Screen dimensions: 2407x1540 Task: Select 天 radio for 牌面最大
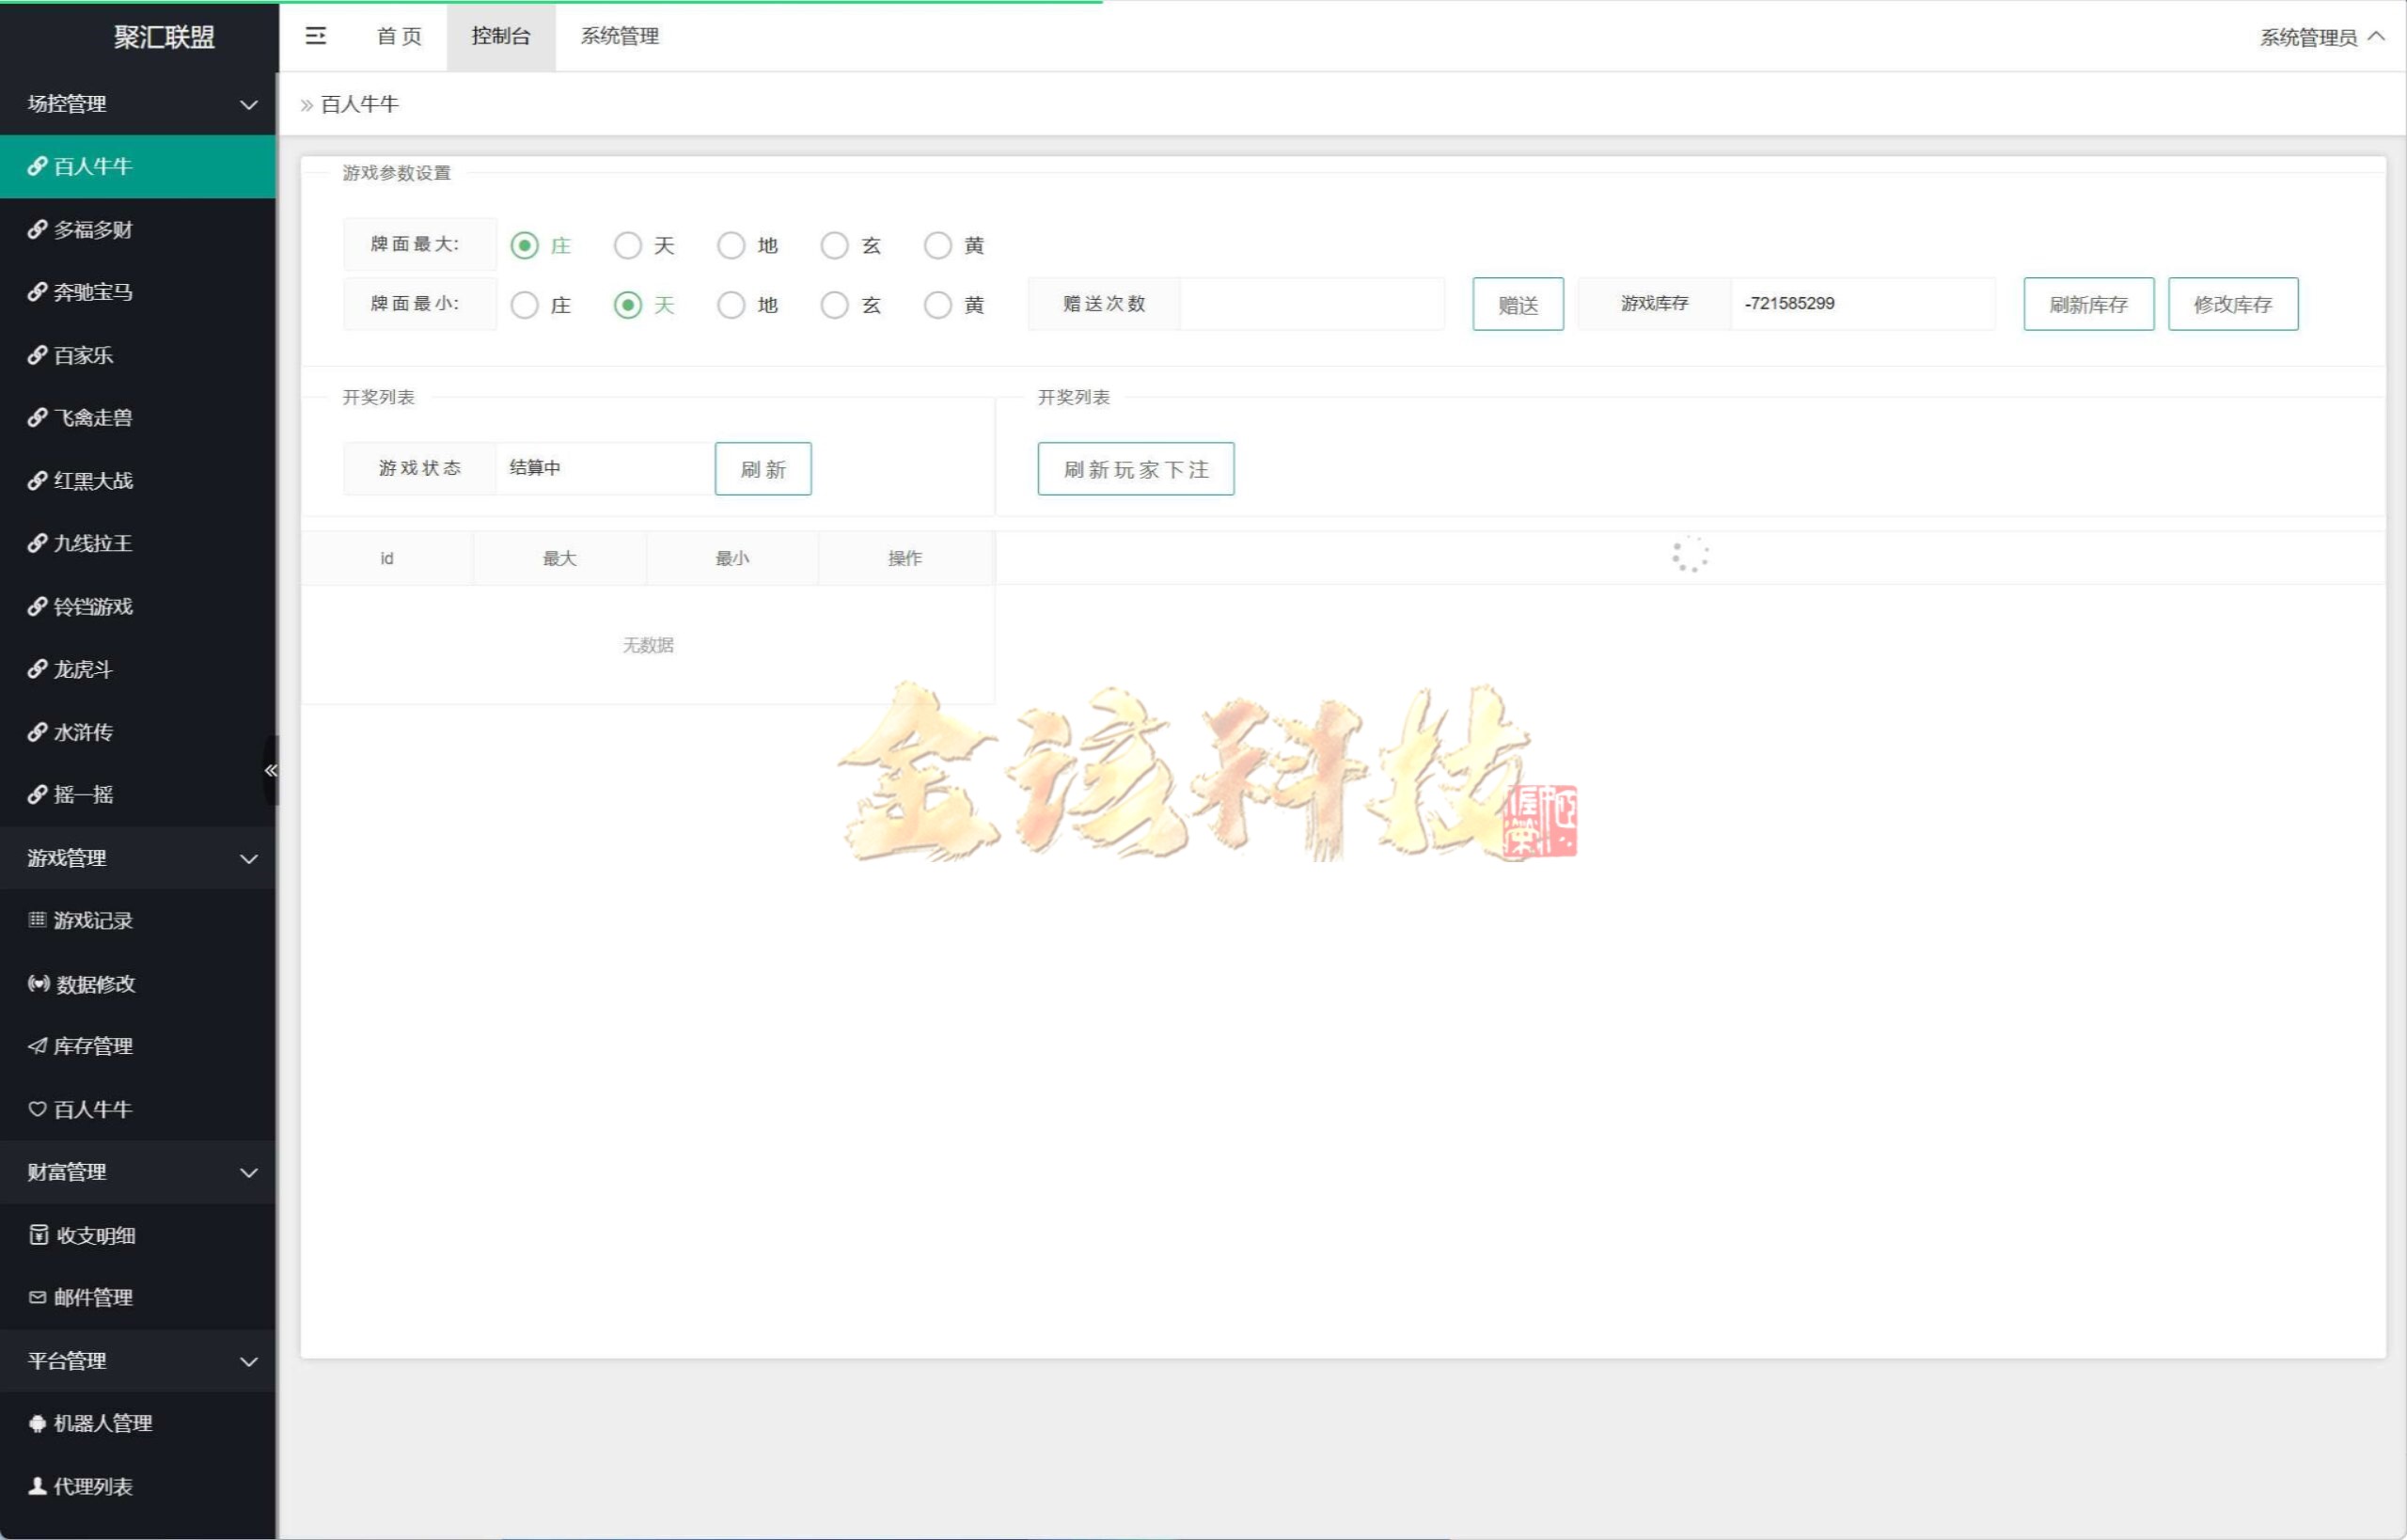[x=628, y=245]
